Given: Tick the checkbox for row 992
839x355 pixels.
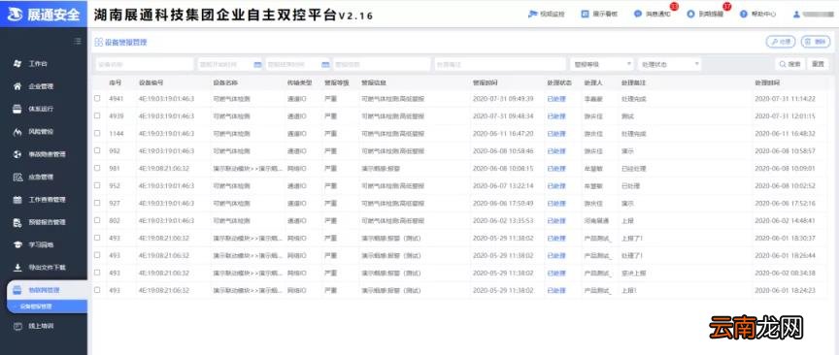Looking at the screenshot, I should tap(97, 150).
